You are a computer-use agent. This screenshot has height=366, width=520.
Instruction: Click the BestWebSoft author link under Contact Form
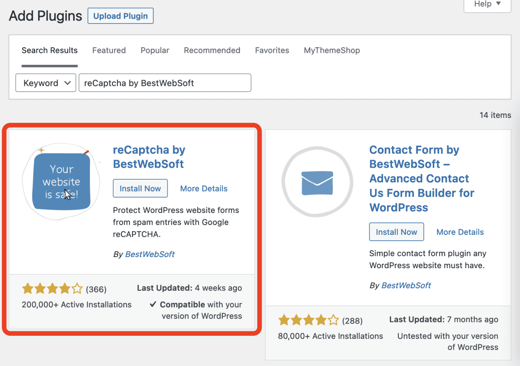[406, 285]
